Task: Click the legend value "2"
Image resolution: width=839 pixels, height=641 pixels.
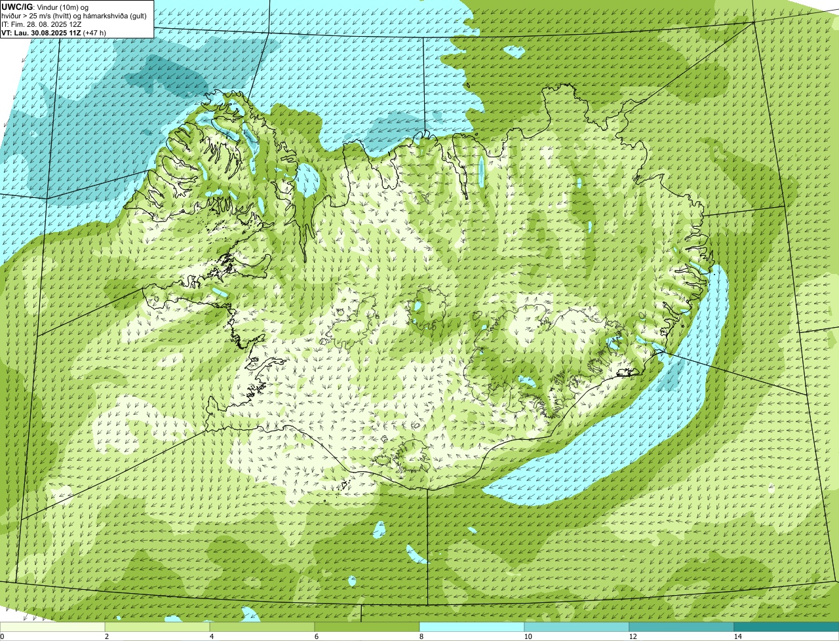Action: [106, 636]
